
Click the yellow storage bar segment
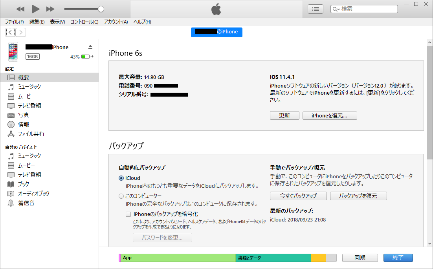[x=318, y=258]
